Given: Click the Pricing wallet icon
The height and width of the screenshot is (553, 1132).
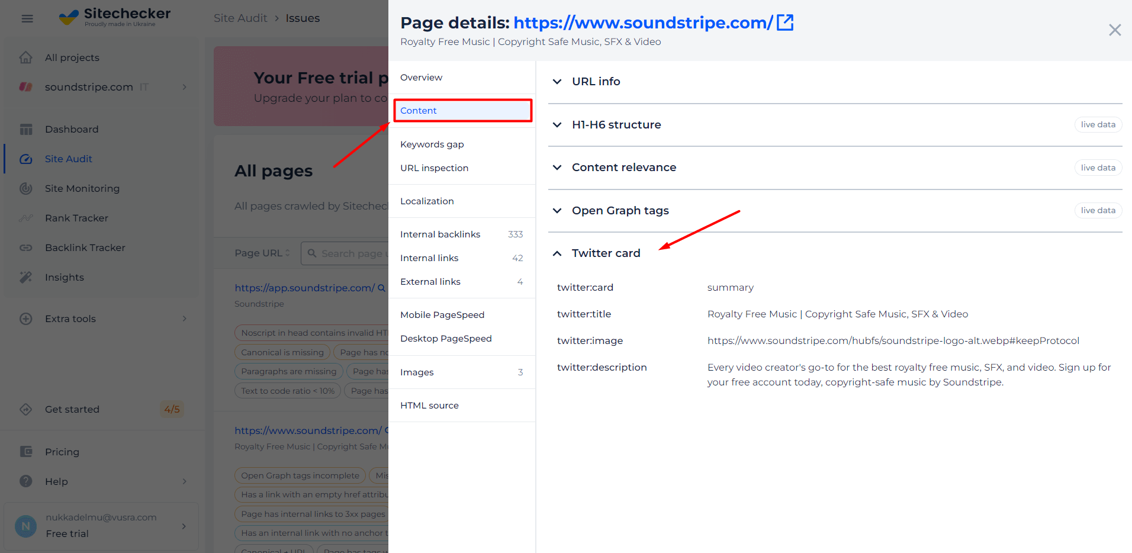Looking at the screenshot, I should (x=26, y=452).
